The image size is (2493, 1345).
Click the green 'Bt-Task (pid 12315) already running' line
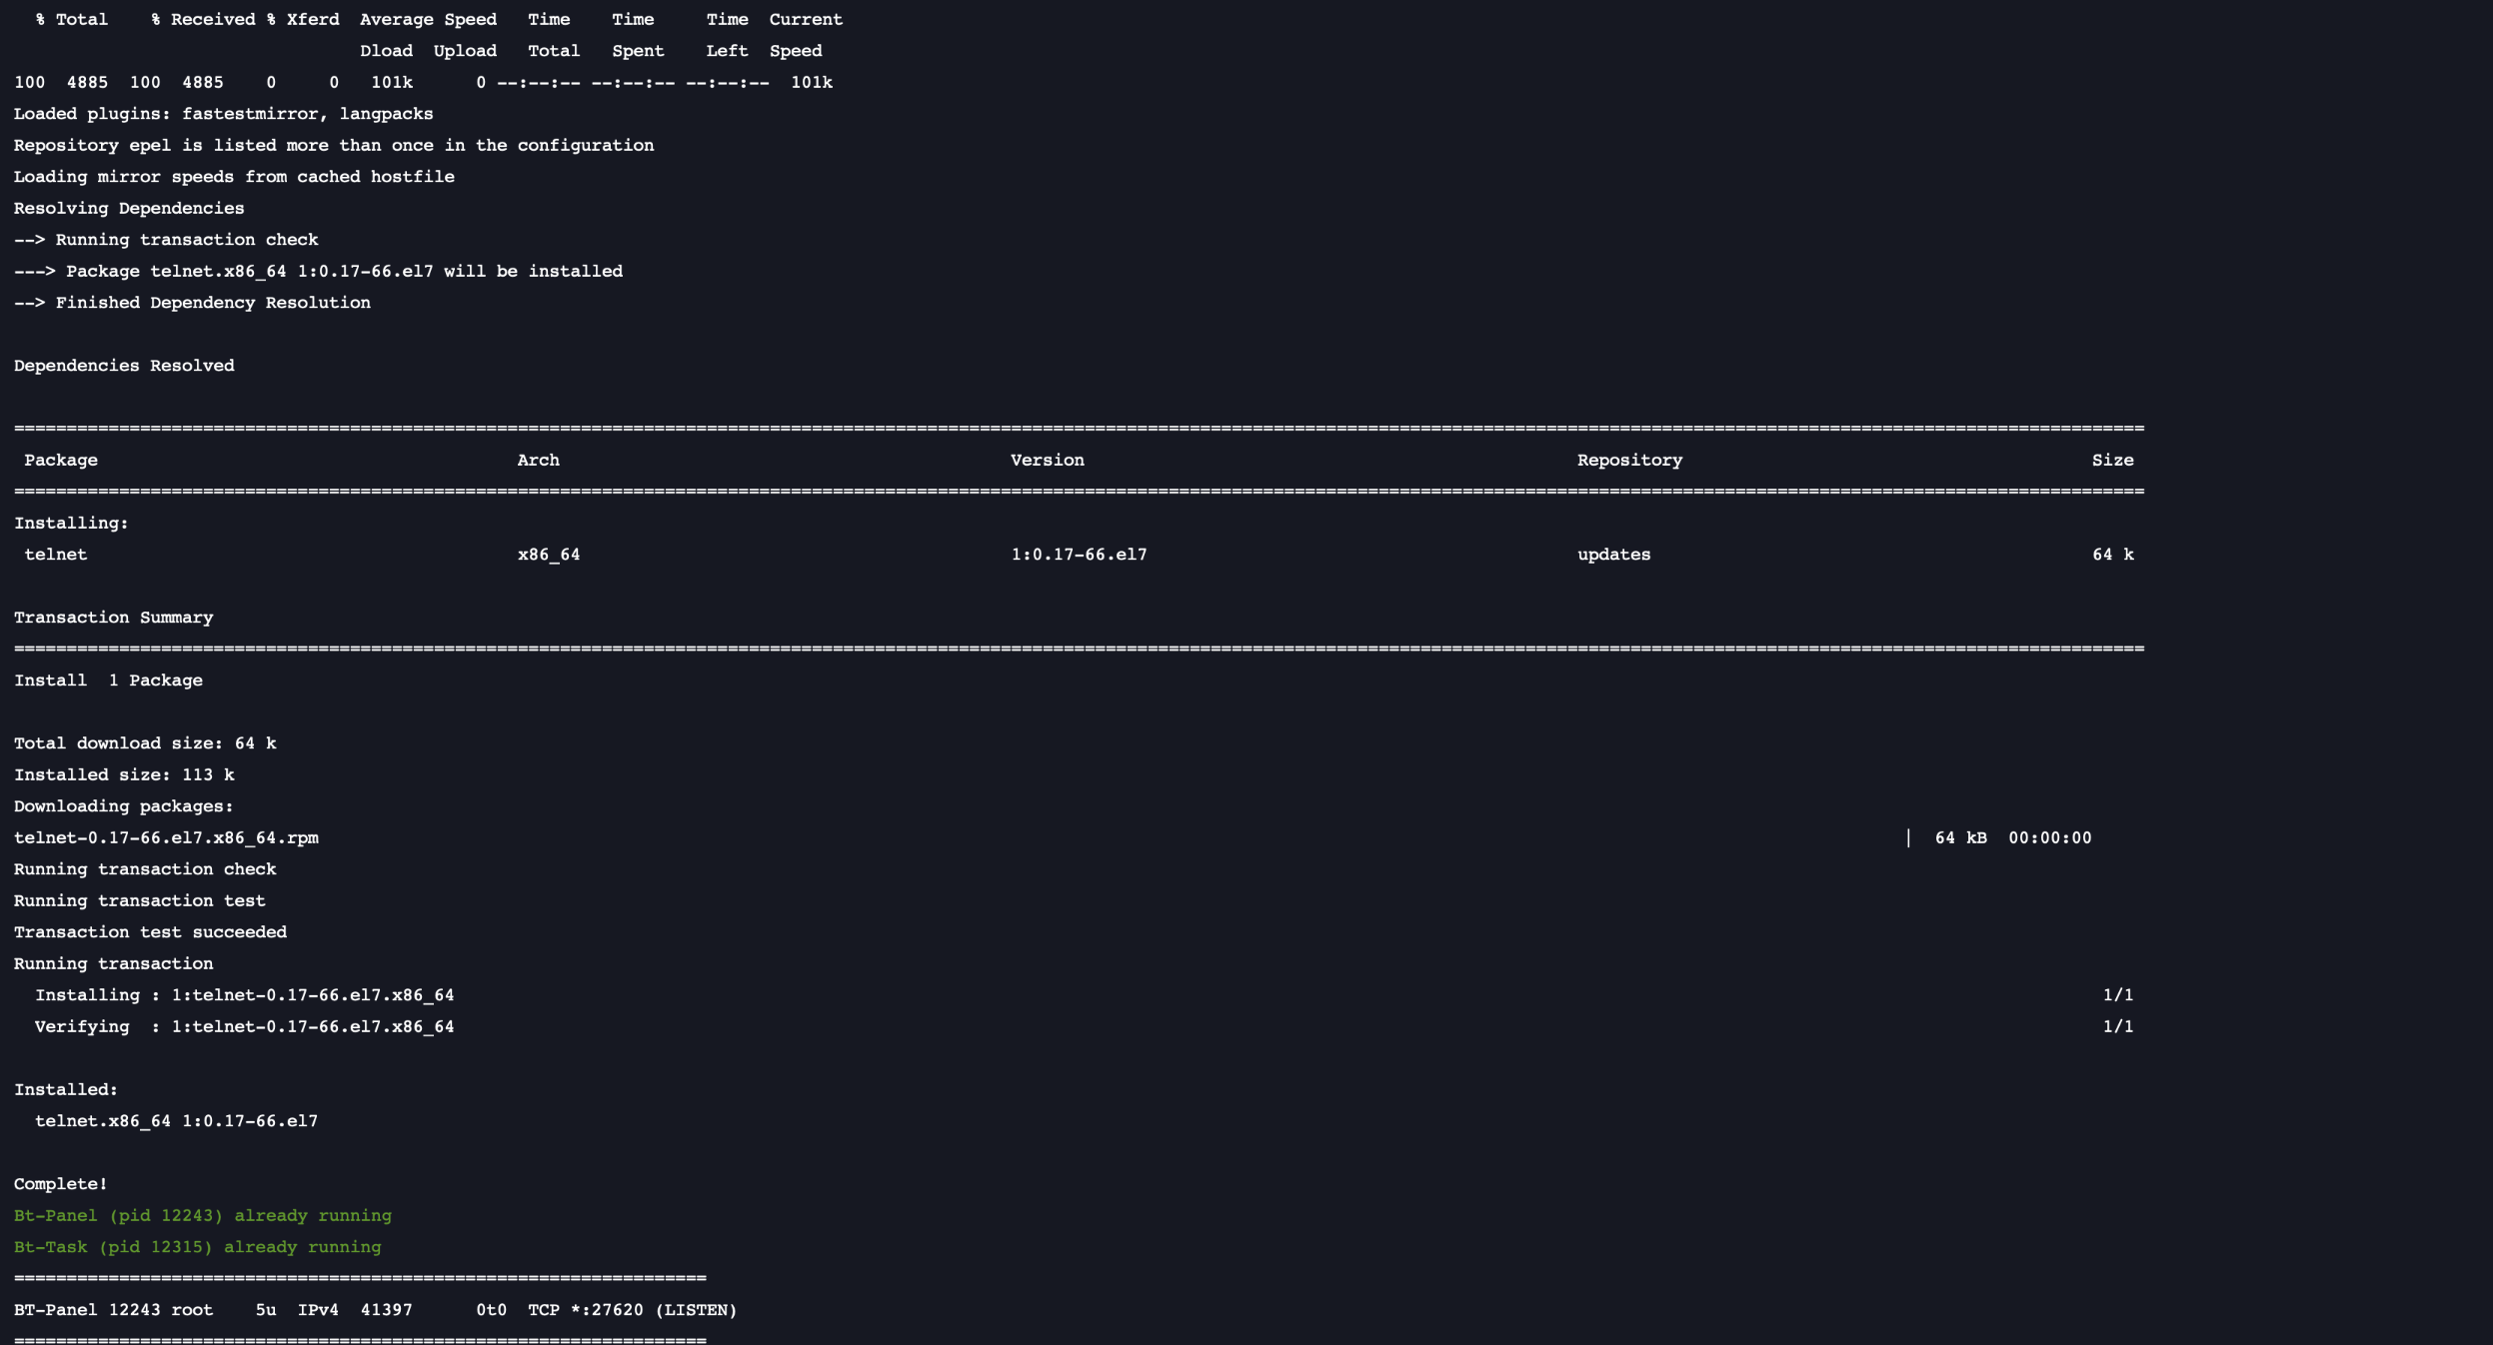197,1247
